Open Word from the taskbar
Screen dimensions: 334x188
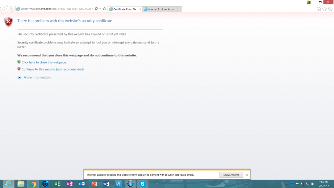pyautogui.click(x=106, y=184)
